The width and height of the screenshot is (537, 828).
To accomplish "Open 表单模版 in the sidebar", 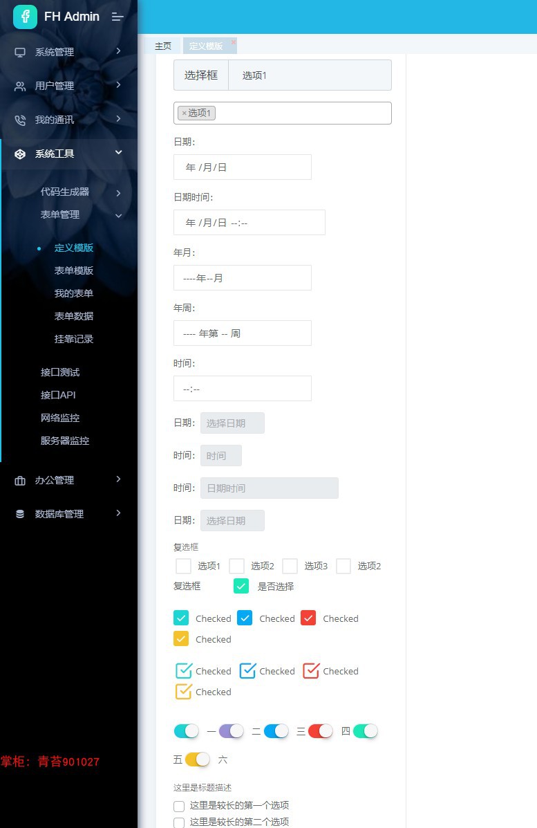I will coord(74,270).
